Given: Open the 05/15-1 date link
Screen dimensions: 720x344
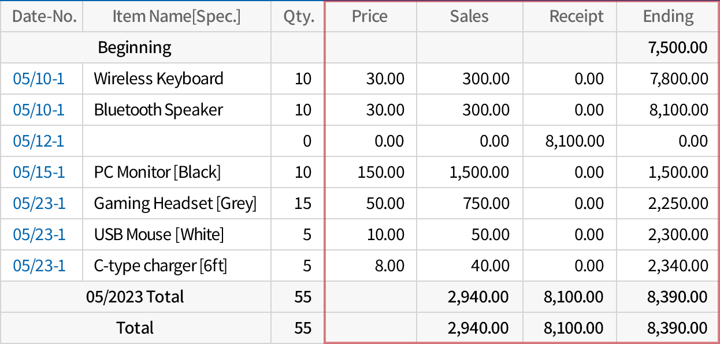Looking at the screenshot, I should click(39, 172).
